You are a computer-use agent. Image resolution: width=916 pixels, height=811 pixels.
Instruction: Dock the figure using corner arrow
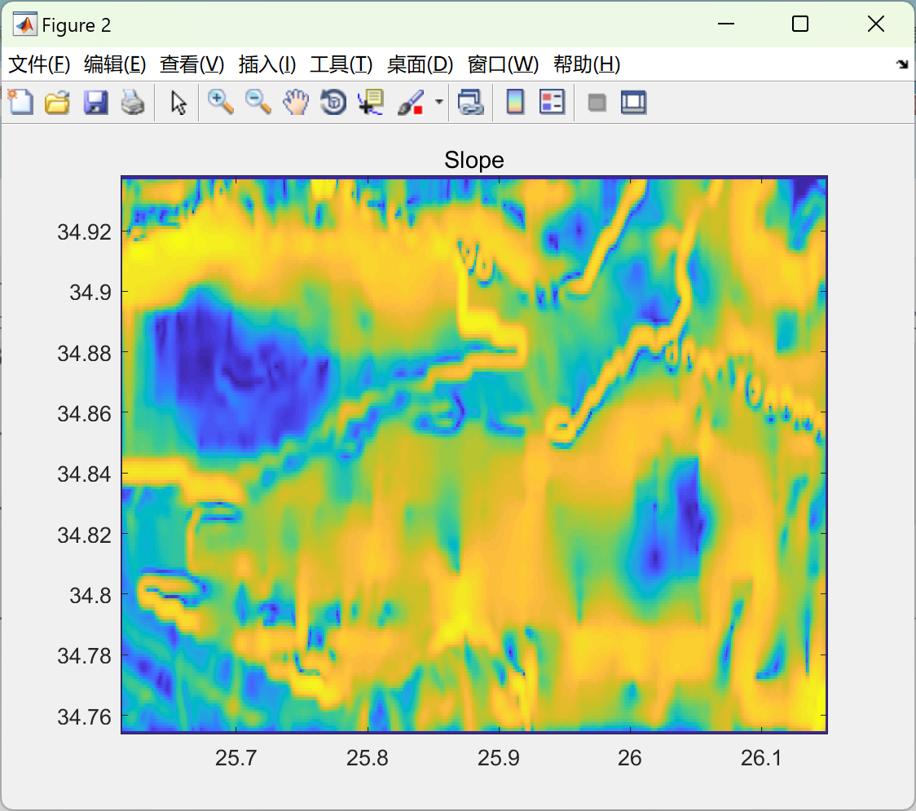902,64
